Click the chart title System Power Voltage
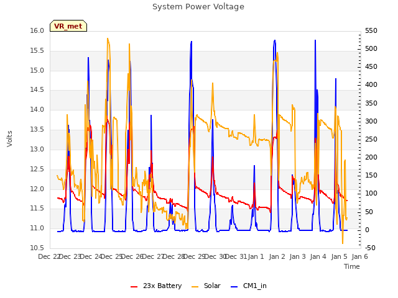398x298 pixels. 198,7
